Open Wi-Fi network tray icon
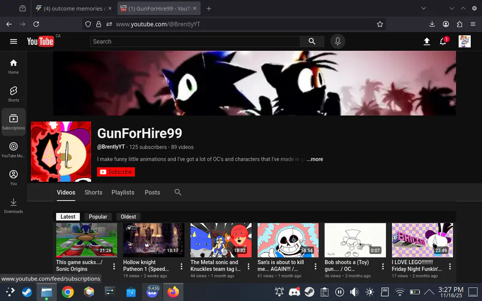This screenshot has height=301, width=482. pos(400,292)
